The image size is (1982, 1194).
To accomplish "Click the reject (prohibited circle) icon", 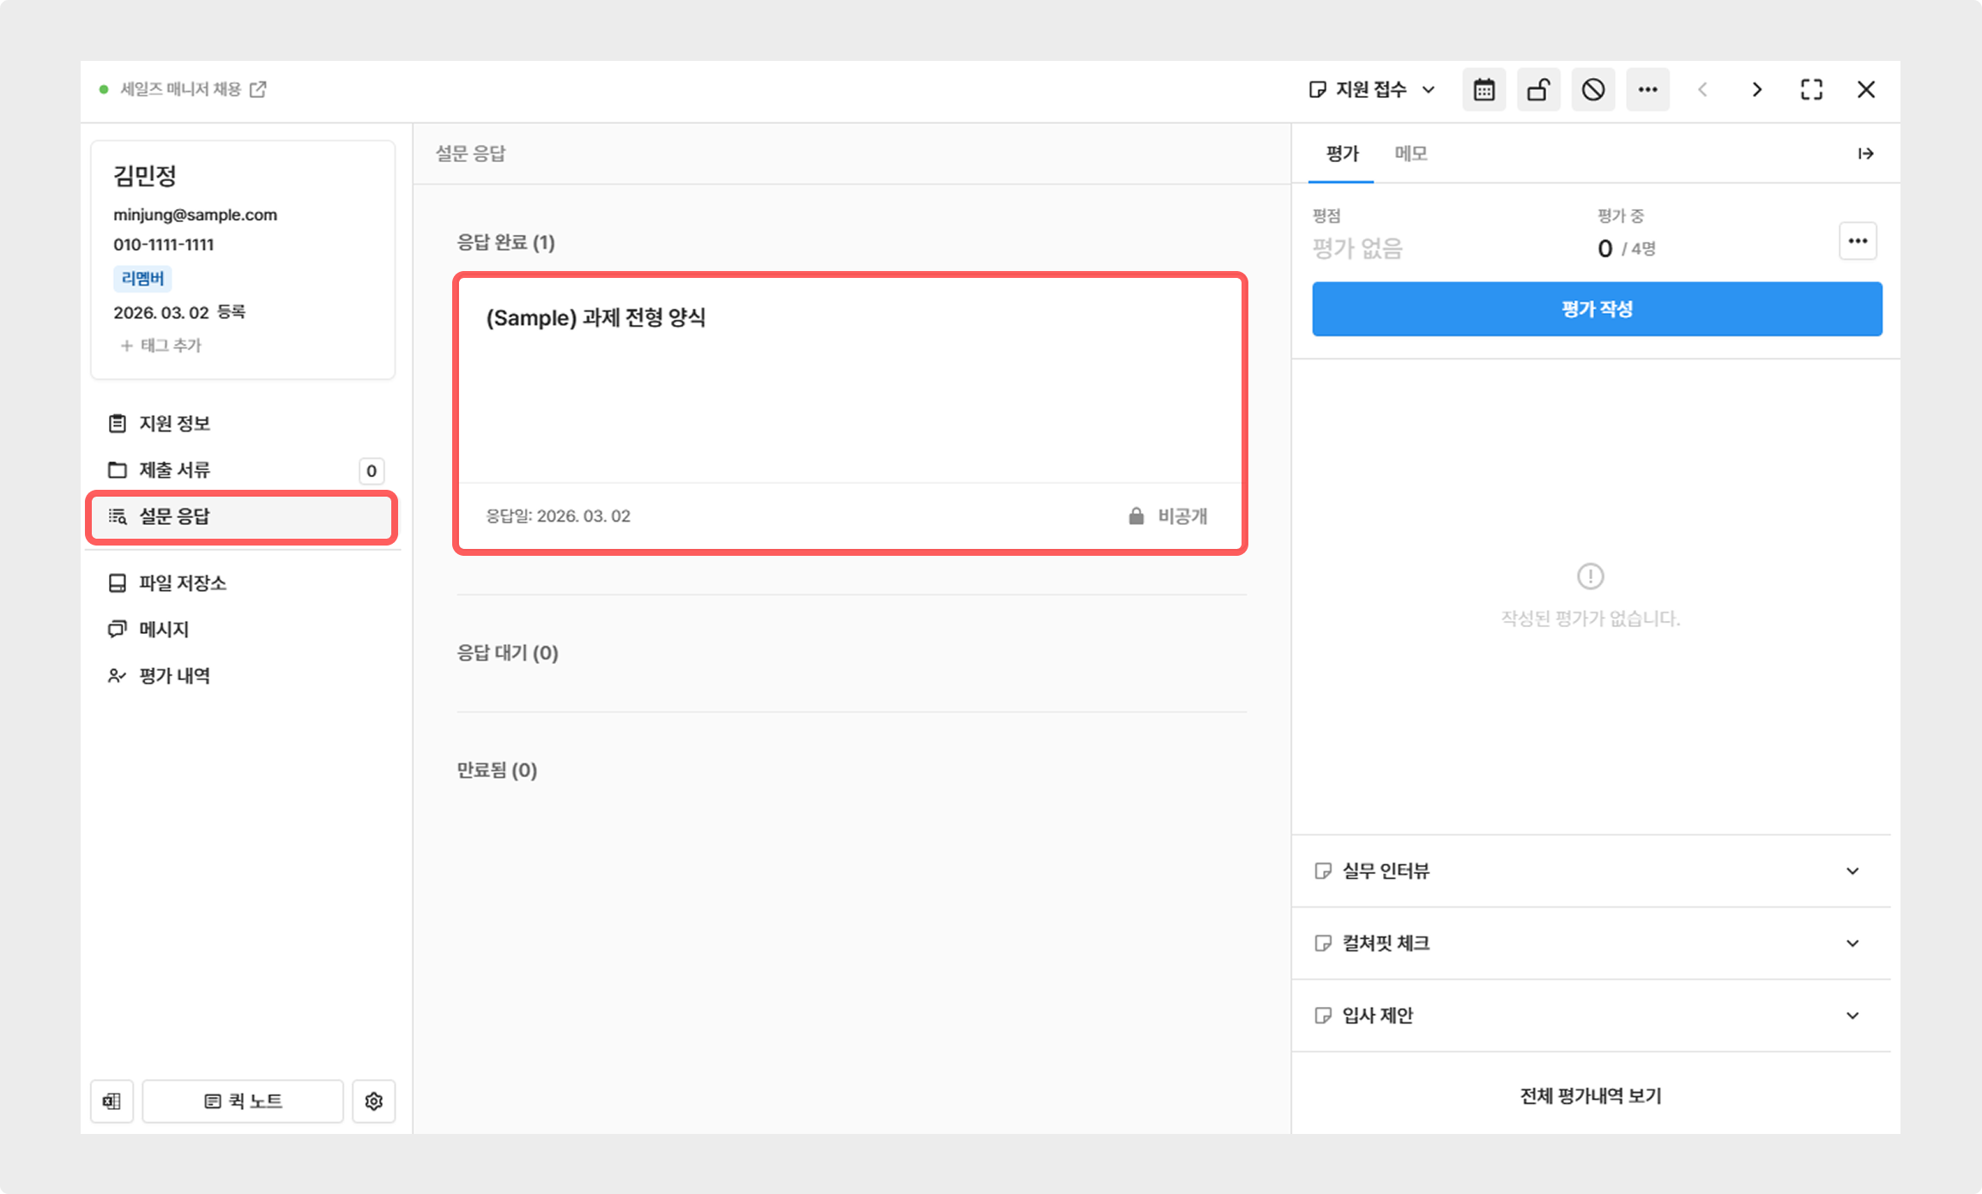I will pyautogui.click(x=1593, y=89).
